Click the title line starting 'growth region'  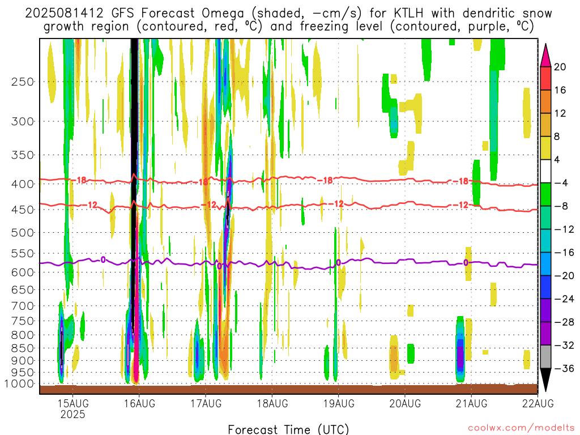[x=289, y=27]
